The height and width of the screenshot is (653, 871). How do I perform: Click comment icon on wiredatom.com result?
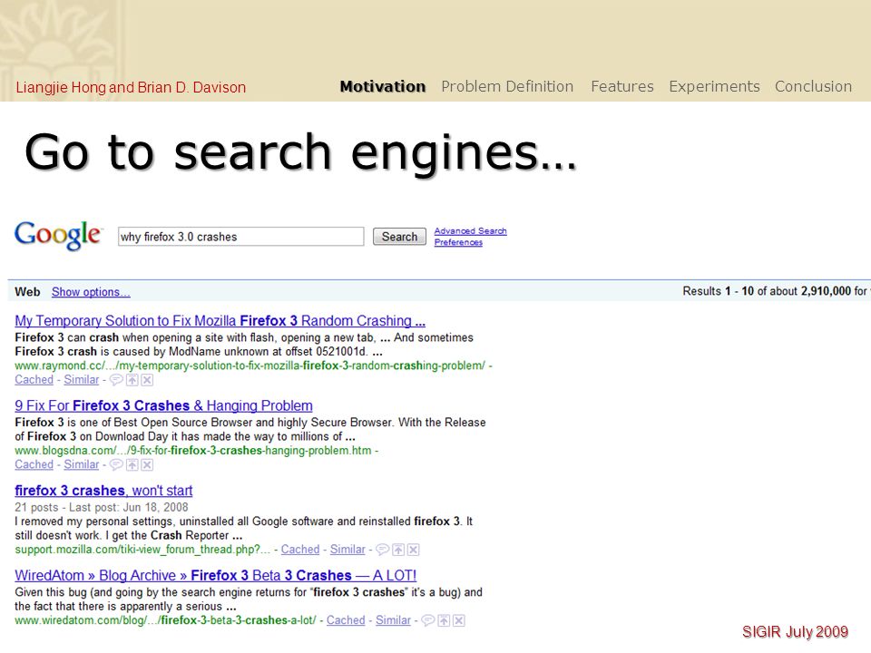click(x=428, y=620)
